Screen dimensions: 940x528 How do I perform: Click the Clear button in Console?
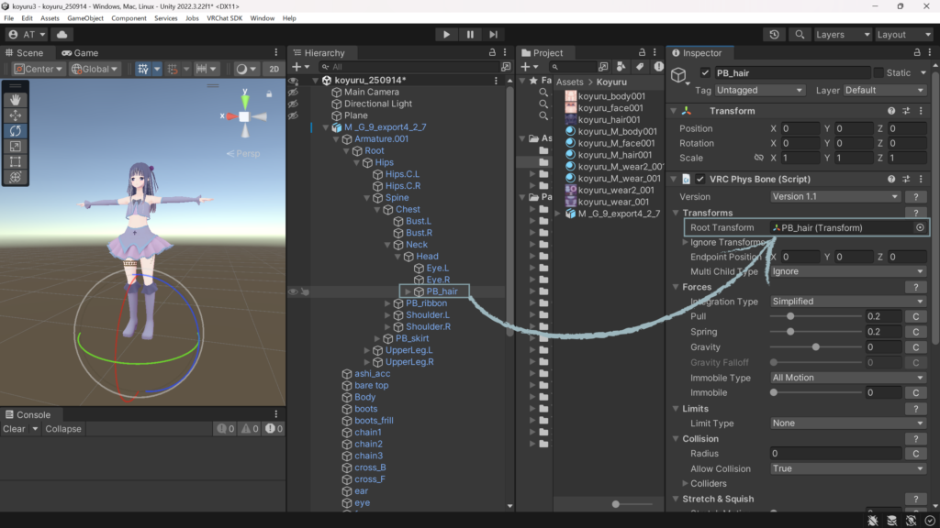click(x=14, y=429)
